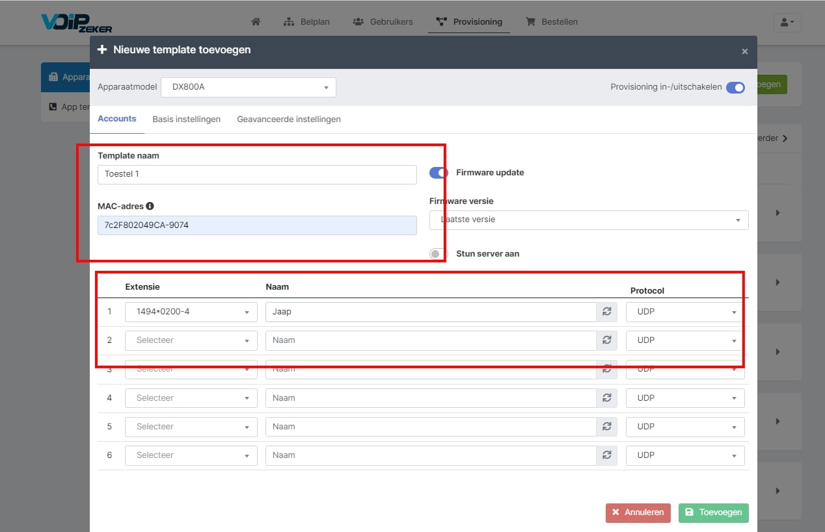Open the Extensie Selecteer dropdown in row 6
This screenshot has height=532, width=825.
coord(191,455)
